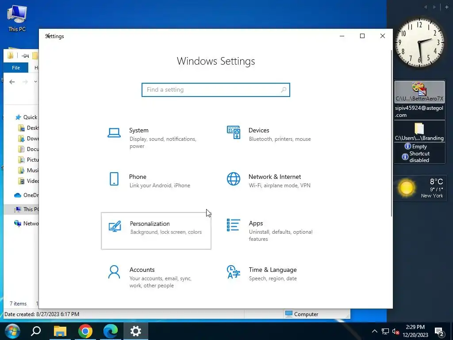Screen dimensions: 453x340
Task: Select Pictures folder in Explorer sidebar
Action: [28, 159]
